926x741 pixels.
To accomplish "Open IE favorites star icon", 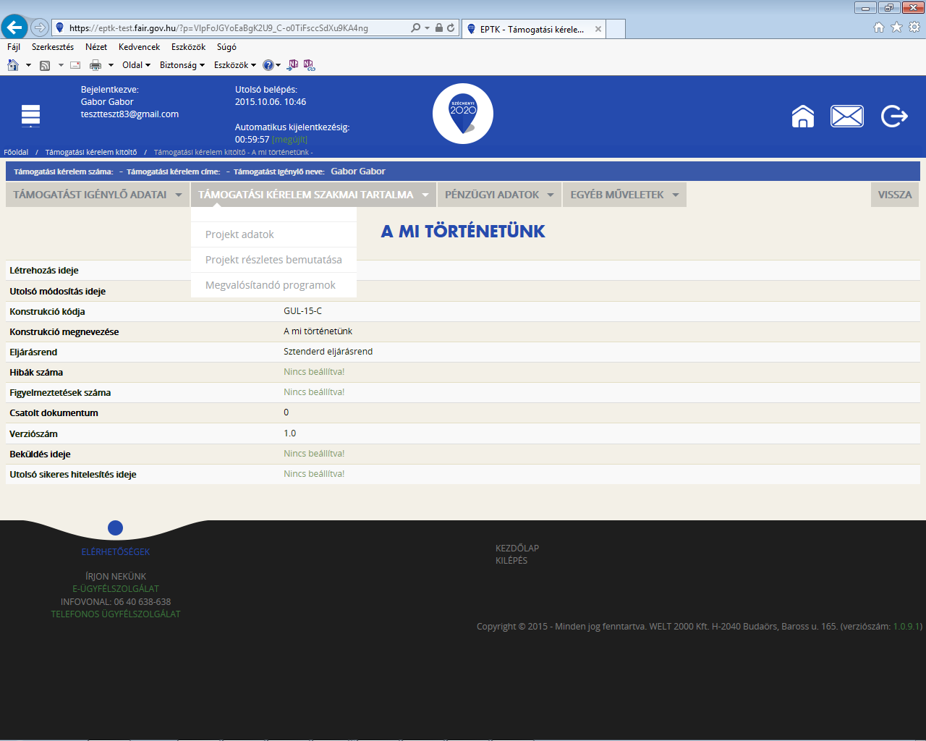I will (x=896, y=27).
